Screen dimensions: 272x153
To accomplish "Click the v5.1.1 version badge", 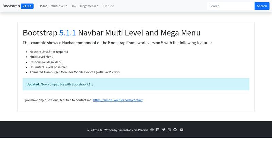I will (27, 6).
